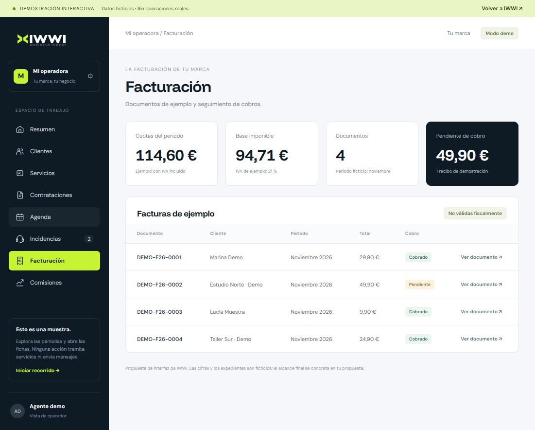Click Mi operadora breadcrumb
Image resolution: width=535 pixels, height=430 pixels.
tap(142, 34)
